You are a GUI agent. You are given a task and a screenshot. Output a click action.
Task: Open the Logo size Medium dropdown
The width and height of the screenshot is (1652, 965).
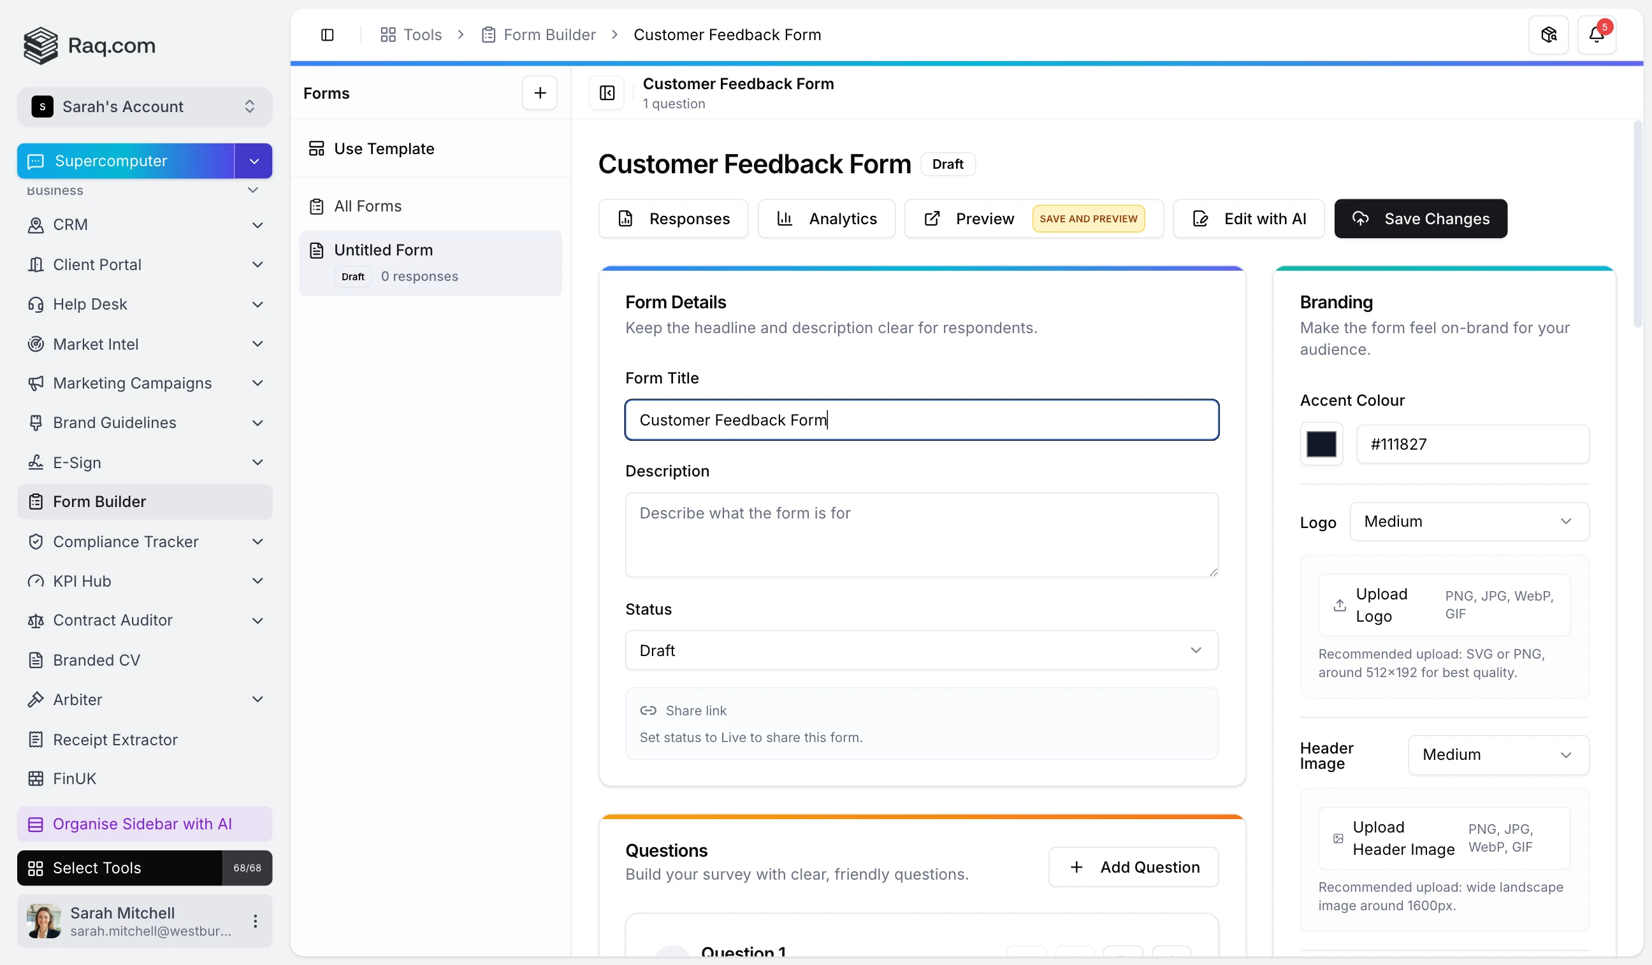[x=1469, y=522]
